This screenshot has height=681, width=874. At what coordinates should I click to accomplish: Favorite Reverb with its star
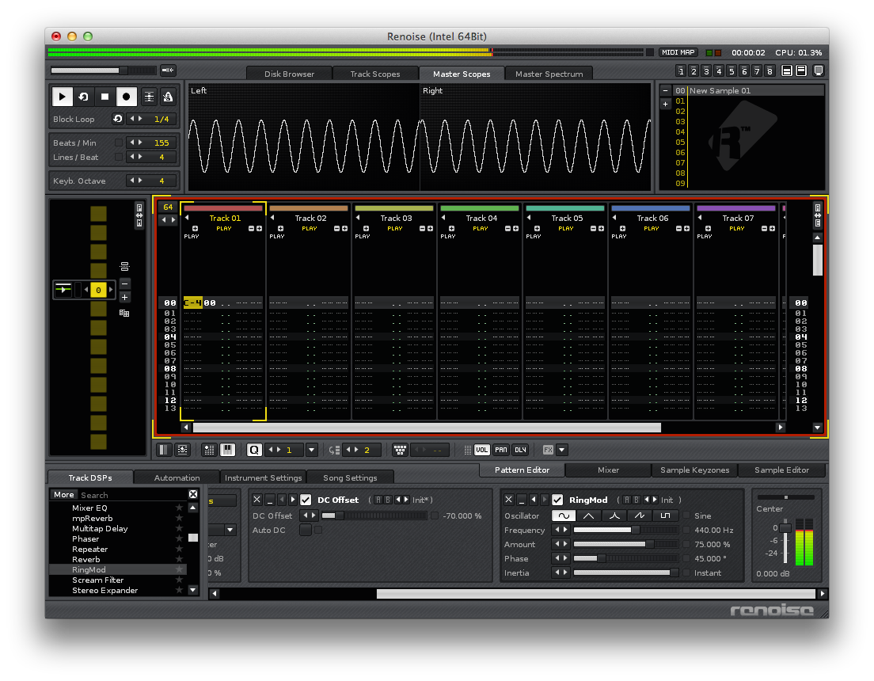pos(179,559)
